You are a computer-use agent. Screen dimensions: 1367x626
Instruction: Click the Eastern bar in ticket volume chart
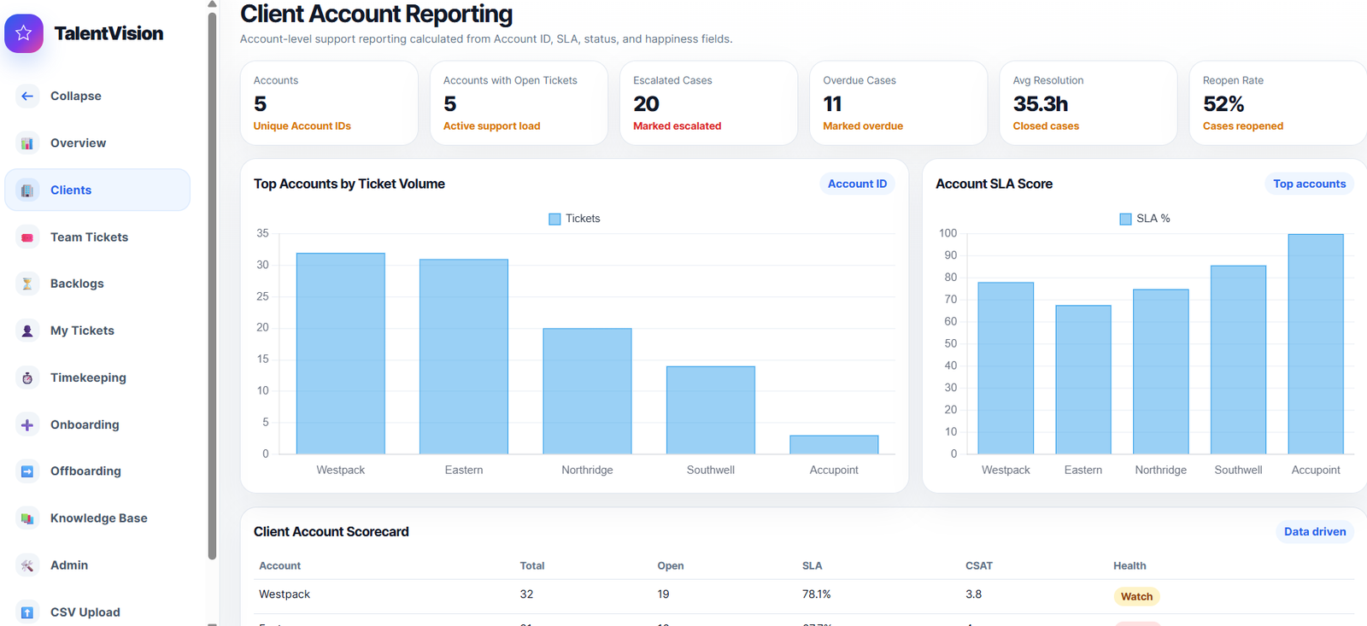[464, 356]
